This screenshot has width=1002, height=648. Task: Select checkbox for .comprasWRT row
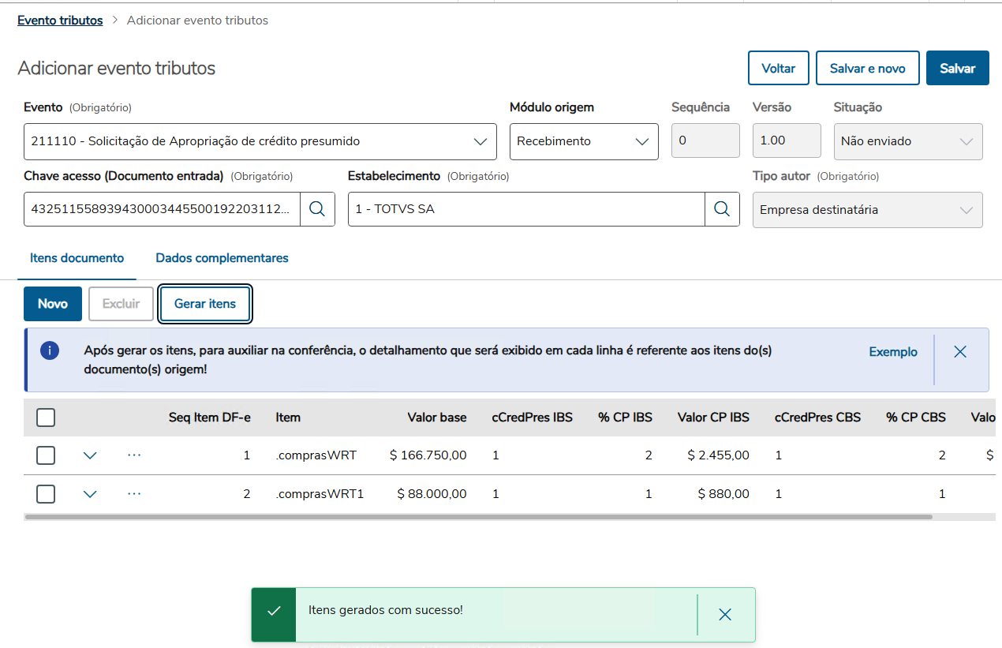point(46,455)
